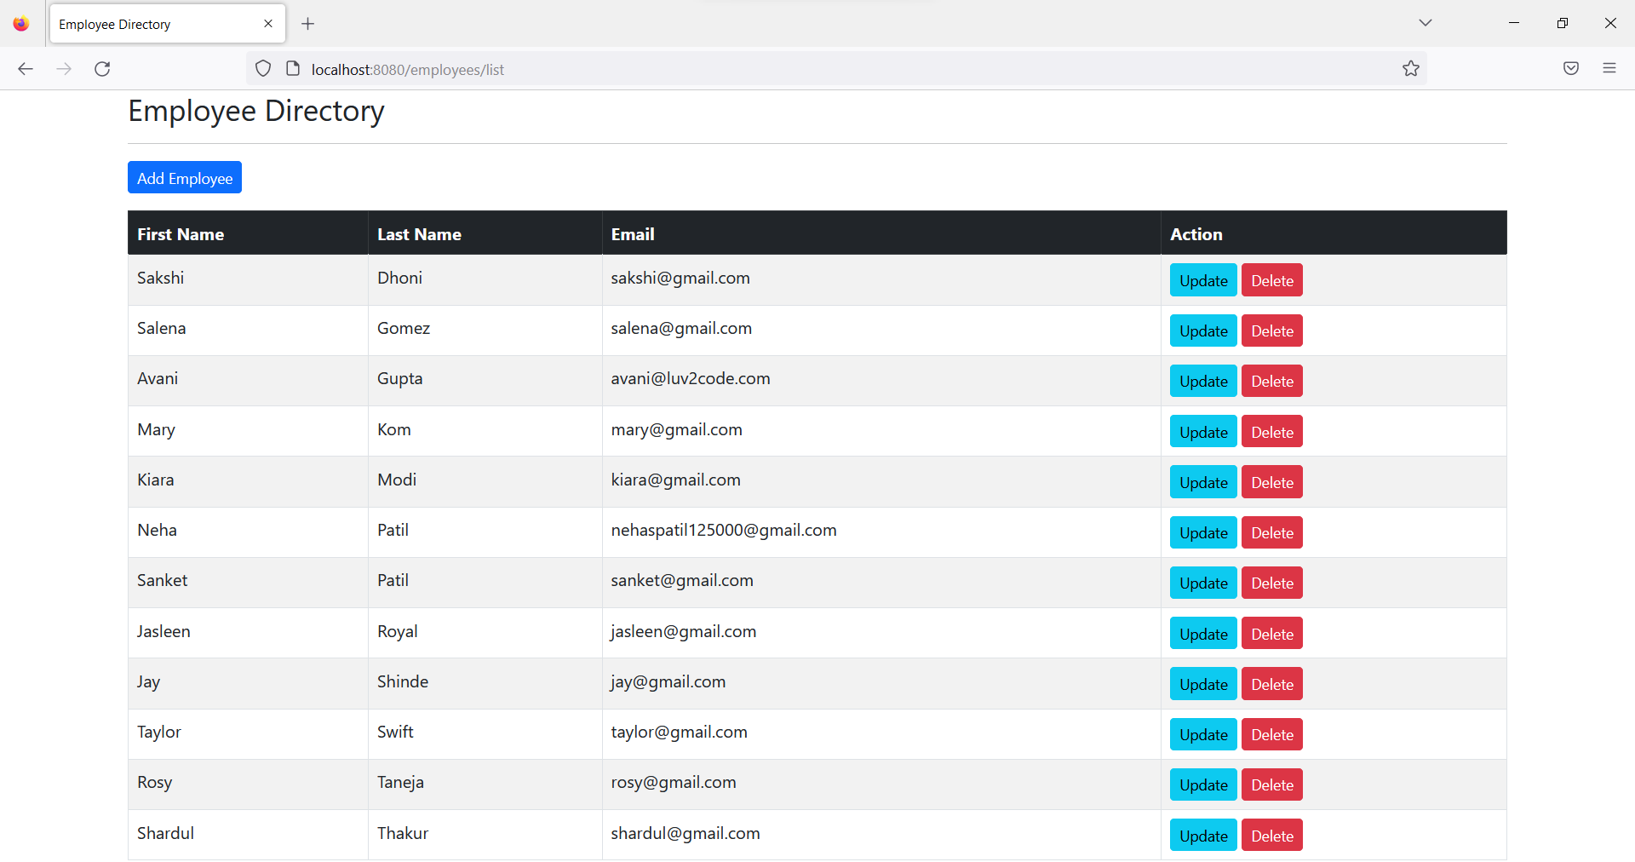Click the browser back navigation icon
This screenshot has width=1635, height=862.
click(x=26, y=69)
